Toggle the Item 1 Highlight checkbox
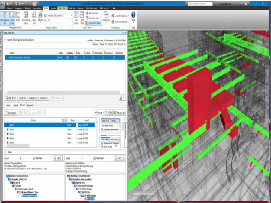The width and height of the screenshot is (271, 203). tap(34, 158)
